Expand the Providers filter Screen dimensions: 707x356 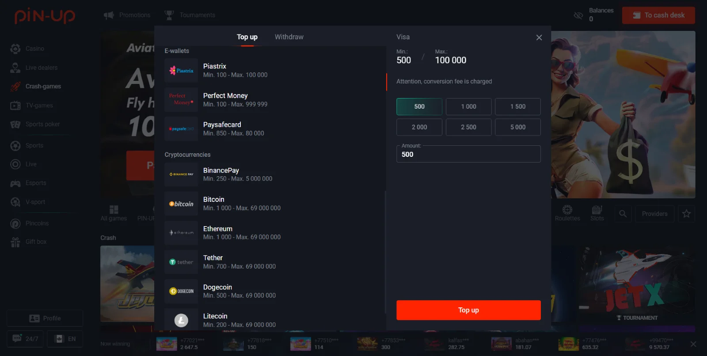[654, 214]
